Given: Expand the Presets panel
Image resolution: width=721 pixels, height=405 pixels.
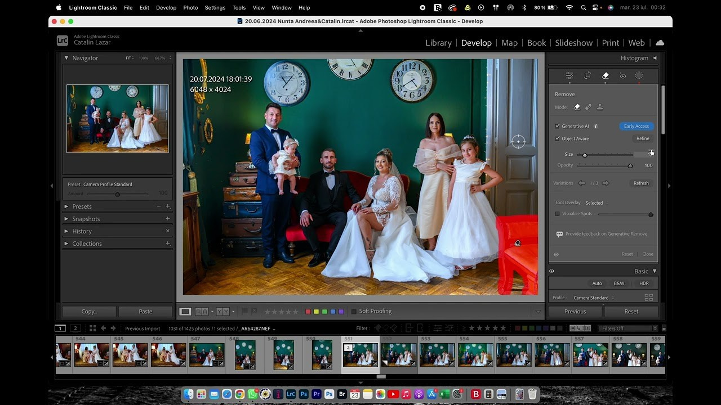Looking at the screenshot, I should pyautogui.click(x=82, y=206).
